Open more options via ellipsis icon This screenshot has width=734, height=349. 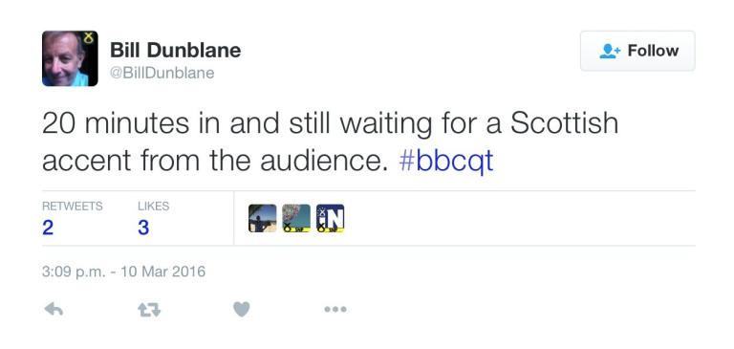[335, 309]
